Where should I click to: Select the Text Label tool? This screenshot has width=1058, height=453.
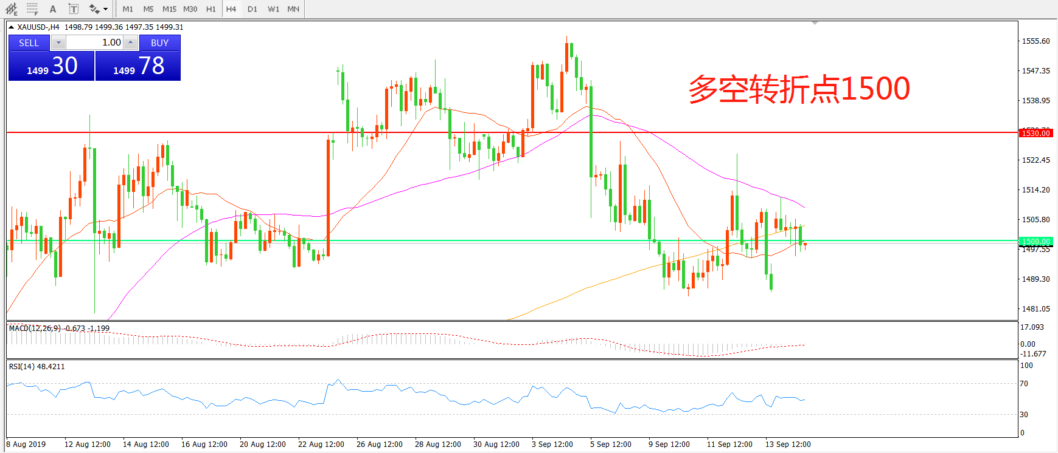[73, 9]
